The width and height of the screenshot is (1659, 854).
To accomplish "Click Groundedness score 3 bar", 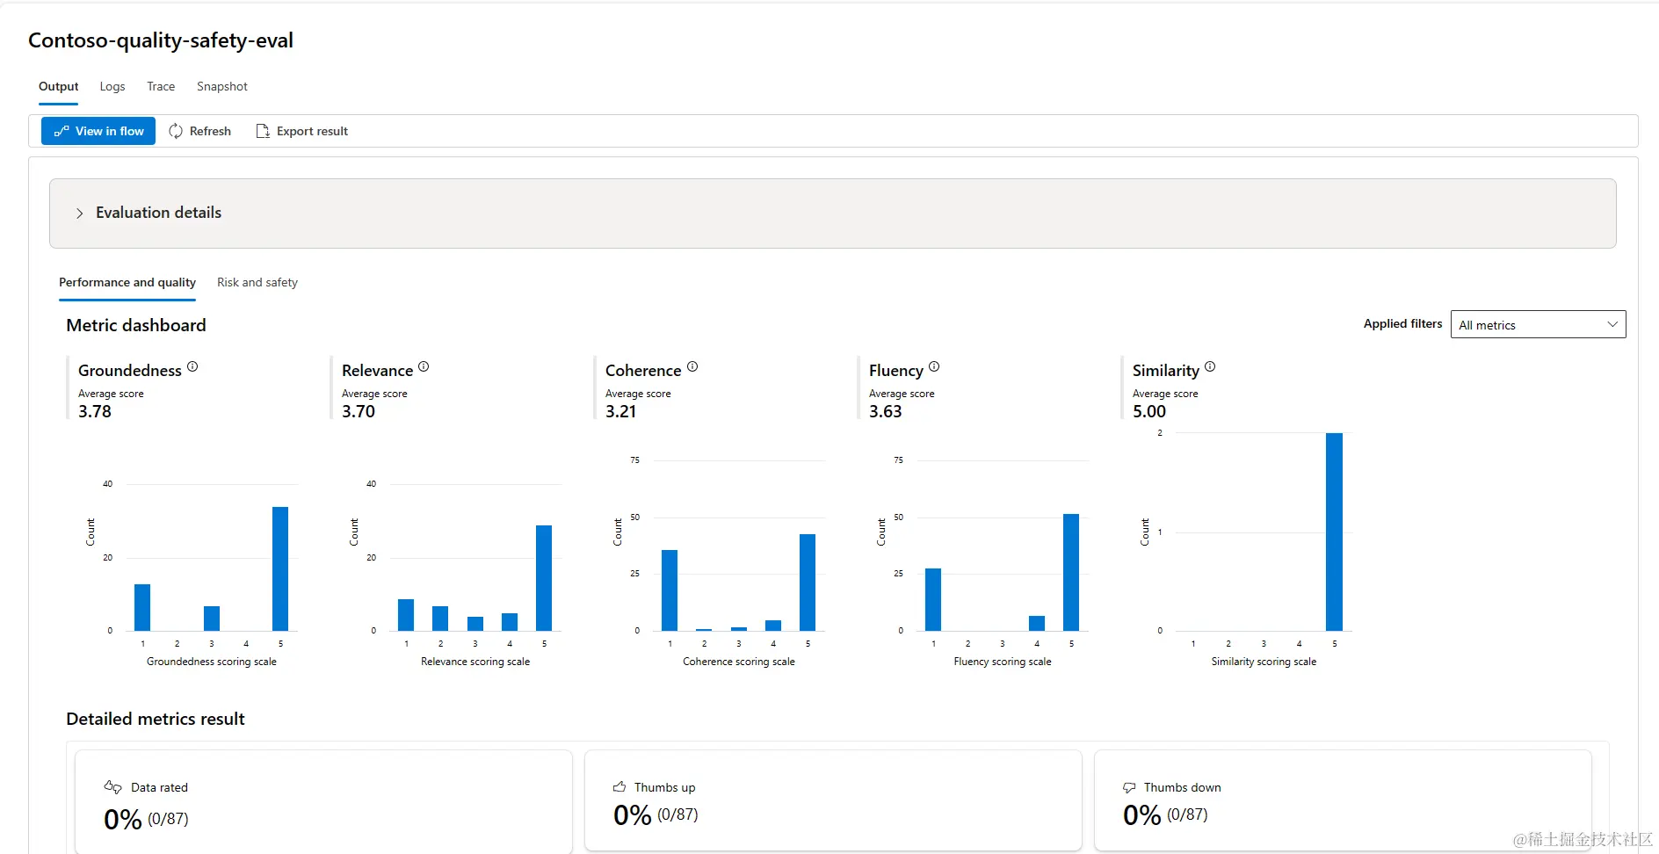I will pyautogui.click(x=212, y=619).
